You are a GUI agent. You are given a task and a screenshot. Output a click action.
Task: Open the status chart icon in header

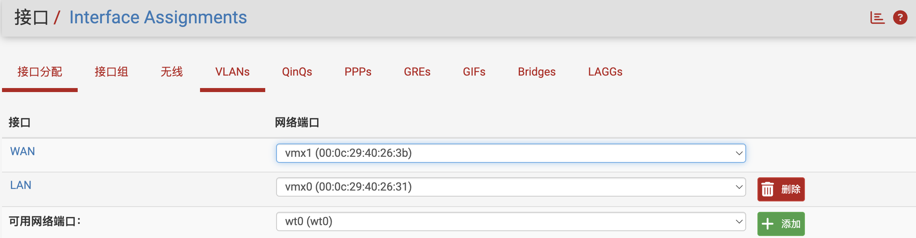[x=877, y=18]
